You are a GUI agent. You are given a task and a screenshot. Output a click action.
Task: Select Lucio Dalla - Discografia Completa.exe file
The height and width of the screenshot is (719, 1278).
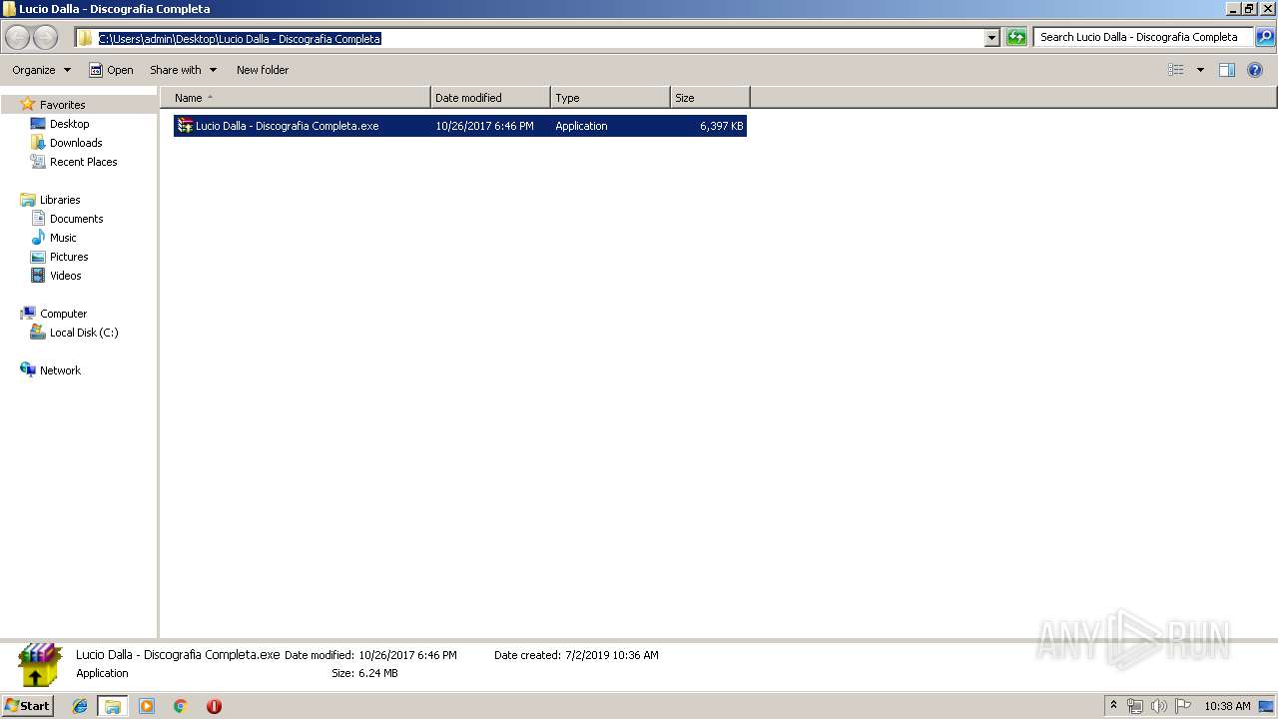(x=460, y=126)
